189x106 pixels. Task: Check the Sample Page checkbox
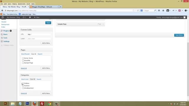coord(23,63)
